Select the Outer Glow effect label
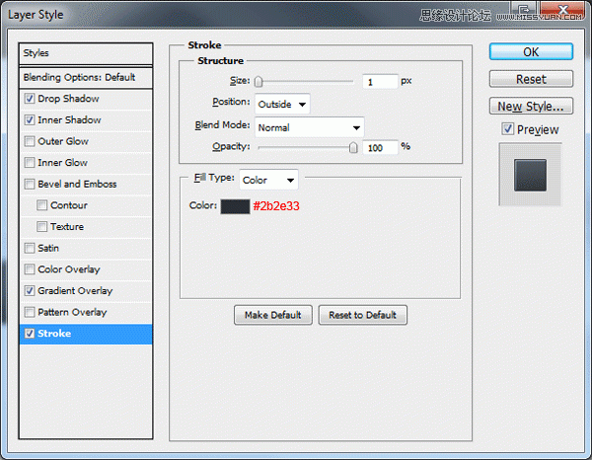This screenshot has width=592, height=460. click(63, 141)
